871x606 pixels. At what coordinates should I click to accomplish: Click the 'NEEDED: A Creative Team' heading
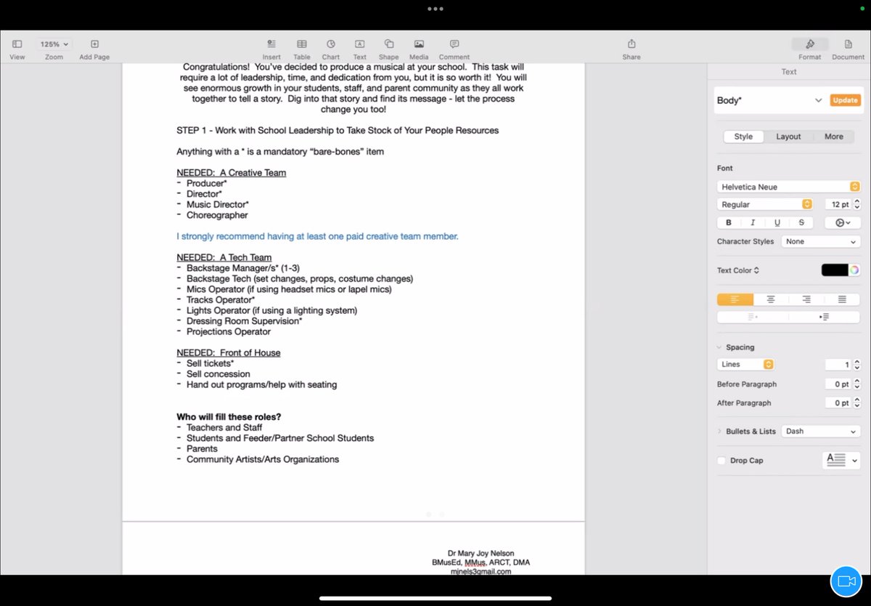click(232, 173)
